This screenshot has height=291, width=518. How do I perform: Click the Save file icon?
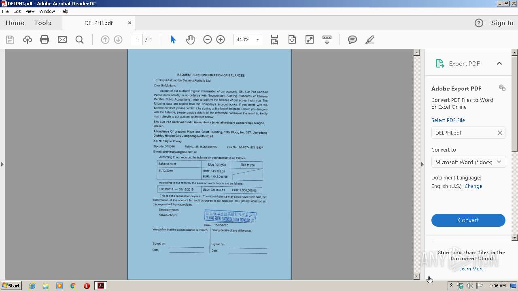(10, 40)
